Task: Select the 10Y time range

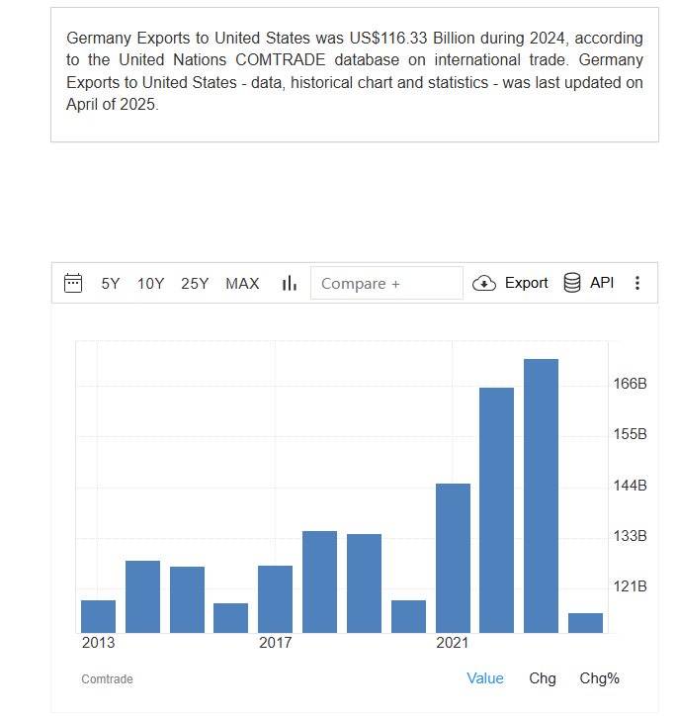Action: click(150, 284)
